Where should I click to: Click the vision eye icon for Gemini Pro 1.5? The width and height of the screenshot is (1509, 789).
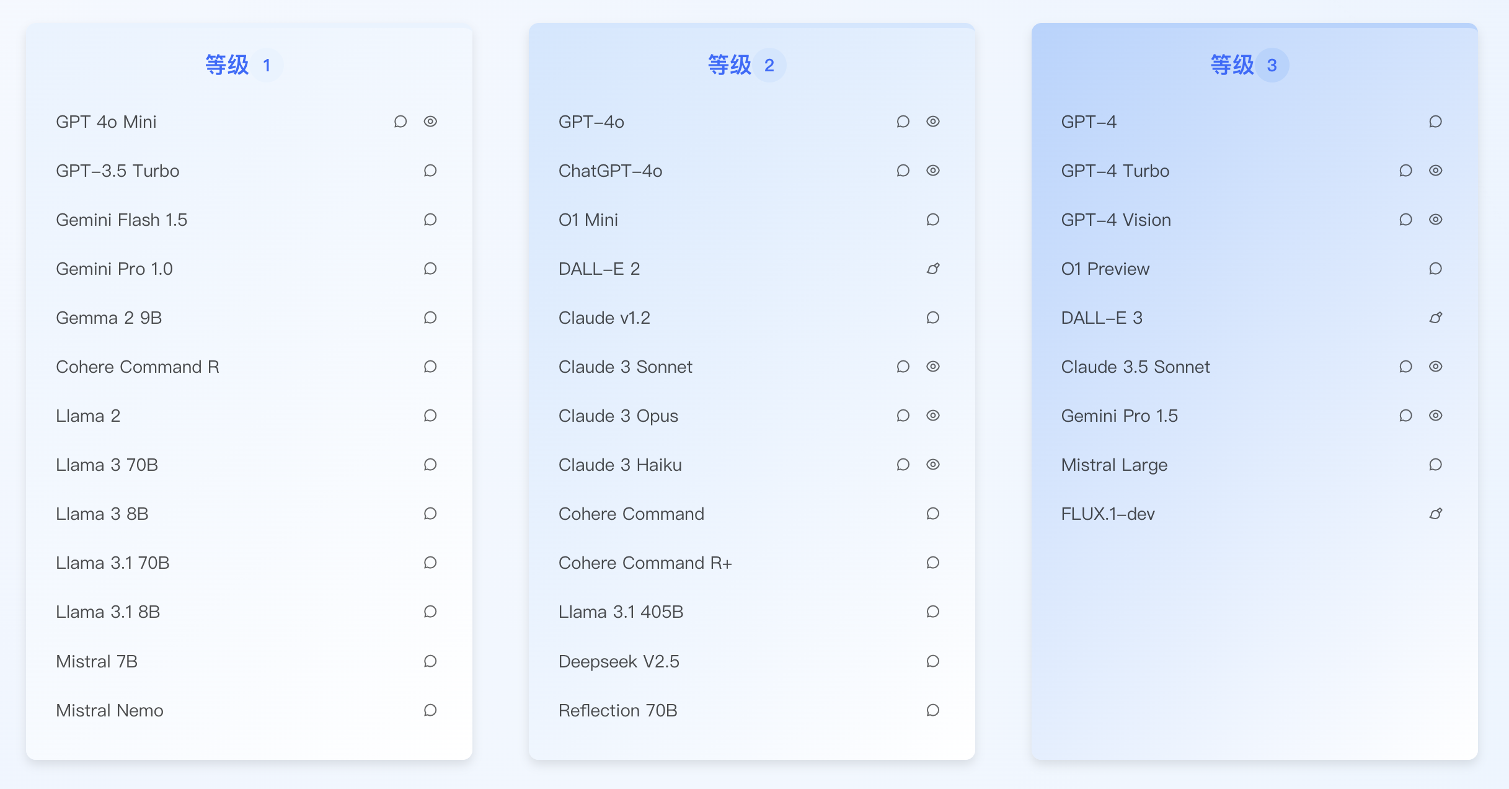pos(1435,416)
